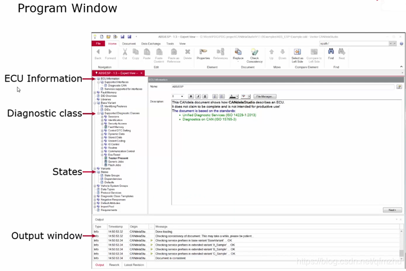
Task: Click the Next button in editor pane
Action: point(392,210)
